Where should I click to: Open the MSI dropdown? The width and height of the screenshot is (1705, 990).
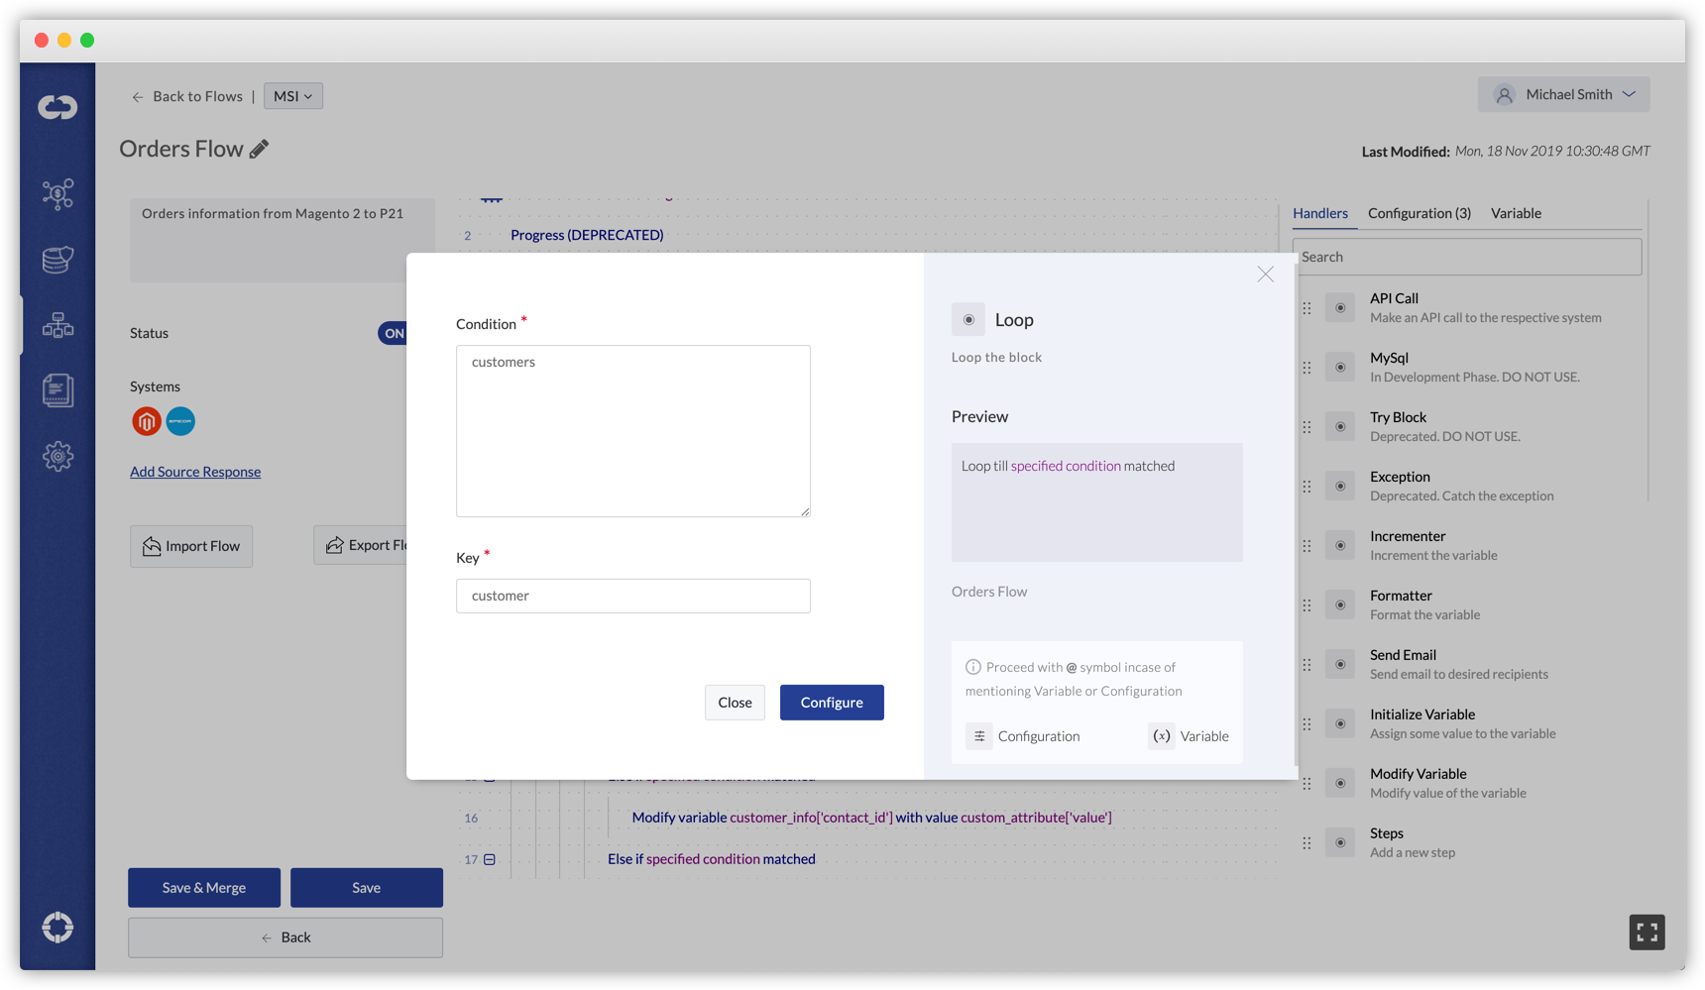(293, 96)
